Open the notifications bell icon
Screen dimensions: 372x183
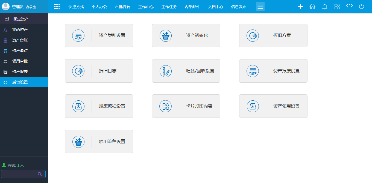click(325, 7)
